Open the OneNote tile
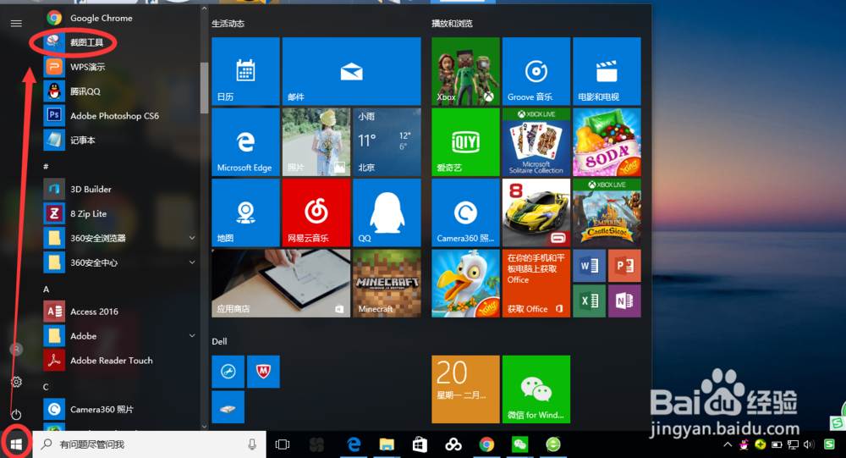 (624, 301)
